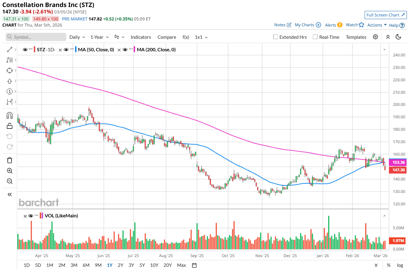Viewport: 413px width, 276px height.
Task: Hide the MA 50 indicator with eye icon
Action: point(66,50)
